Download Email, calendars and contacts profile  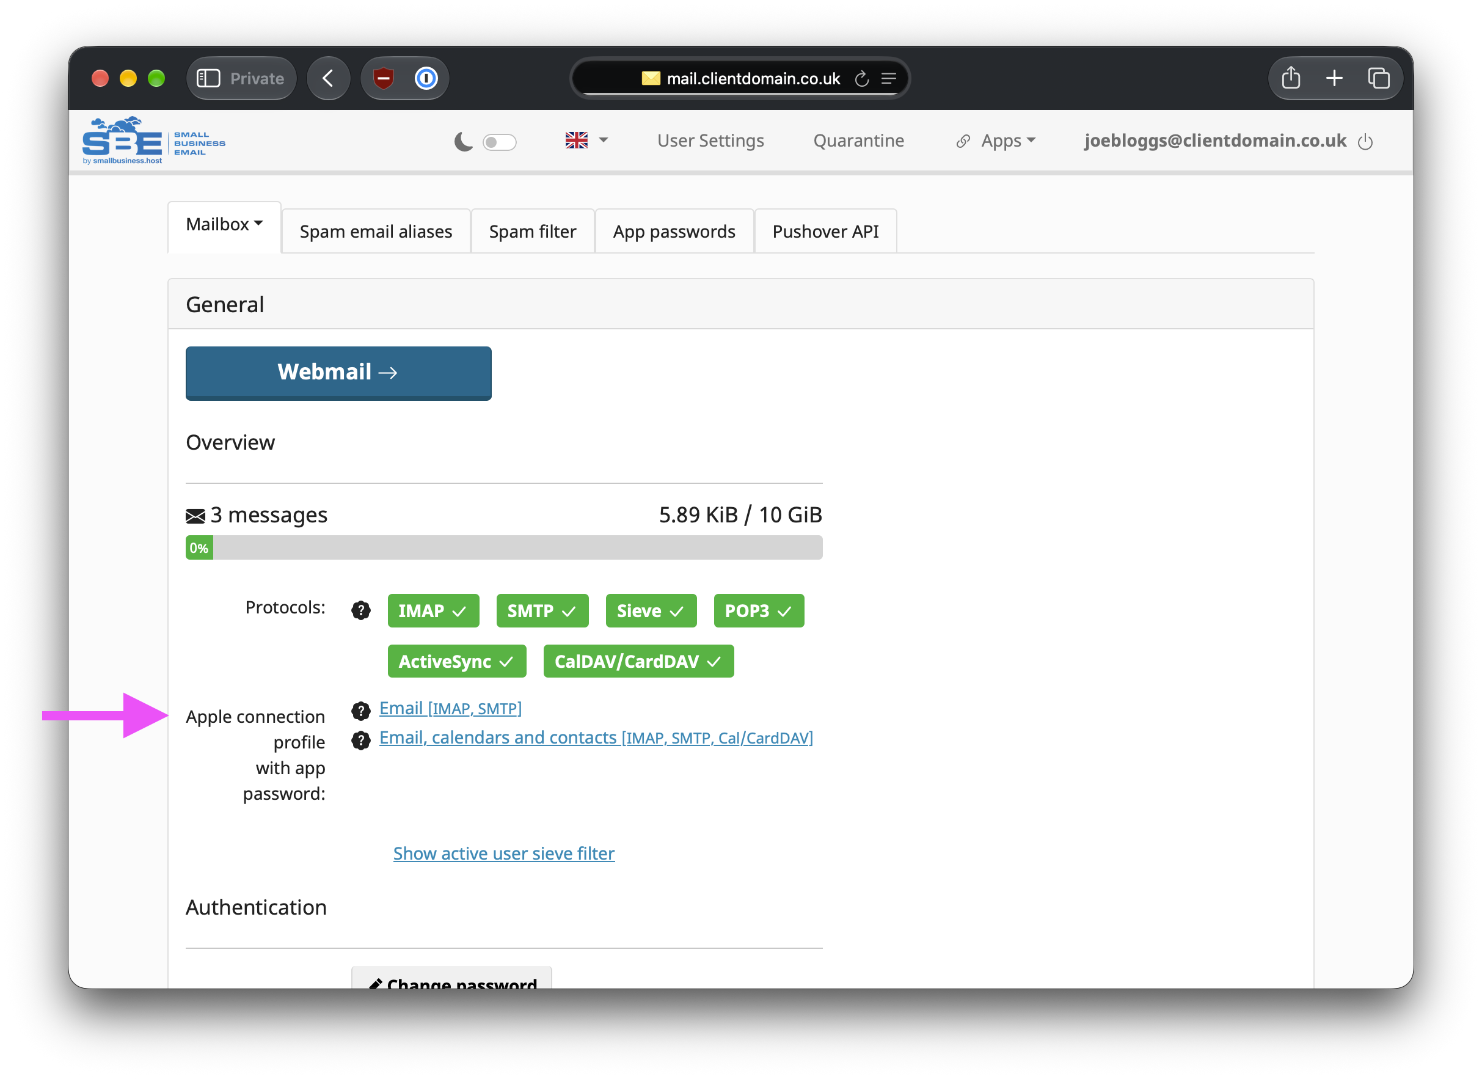point(596,739)
